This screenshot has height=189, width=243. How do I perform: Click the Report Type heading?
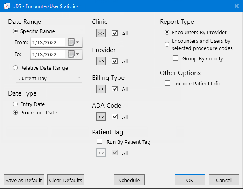click(x=177, y=22)
